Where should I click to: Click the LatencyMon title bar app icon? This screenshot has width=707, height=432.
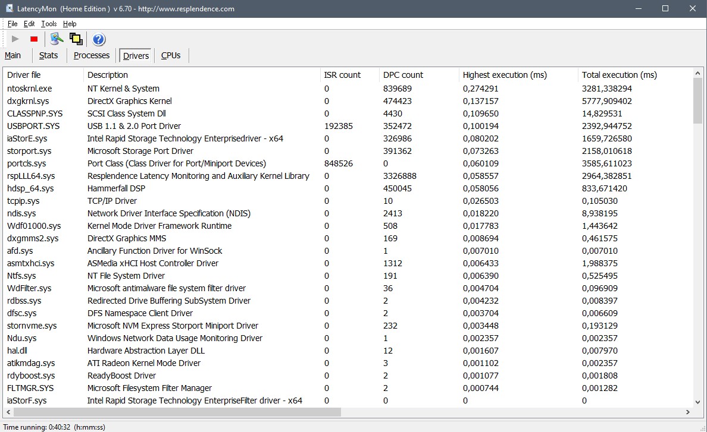10,8
